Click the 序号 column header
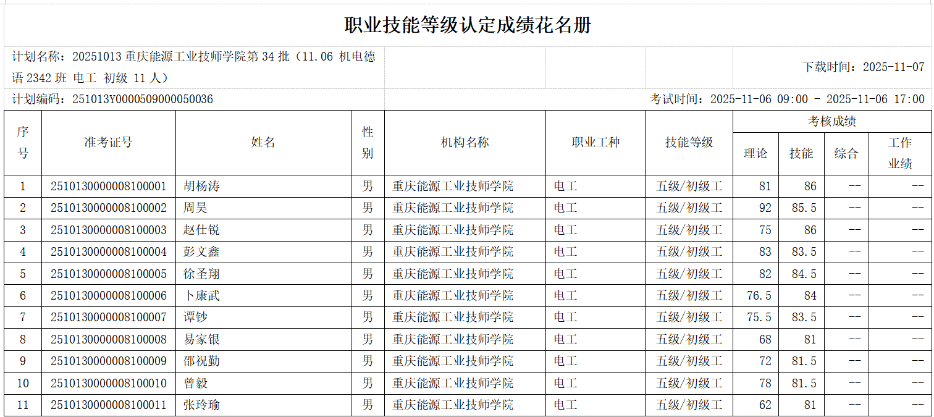The image size is (934, 417). point(23,143)
